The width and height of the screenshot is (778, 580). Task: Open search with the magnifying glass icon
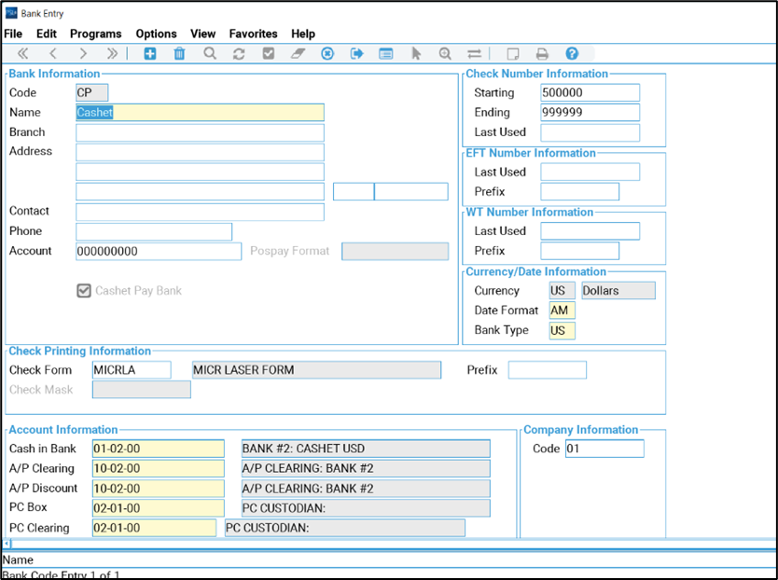tap(210, 53)
